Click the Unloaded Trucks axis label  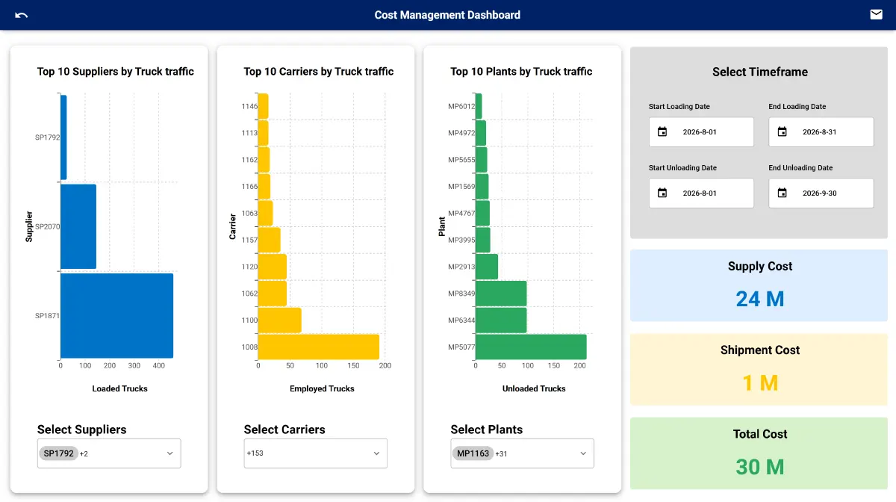pos(534,388)
